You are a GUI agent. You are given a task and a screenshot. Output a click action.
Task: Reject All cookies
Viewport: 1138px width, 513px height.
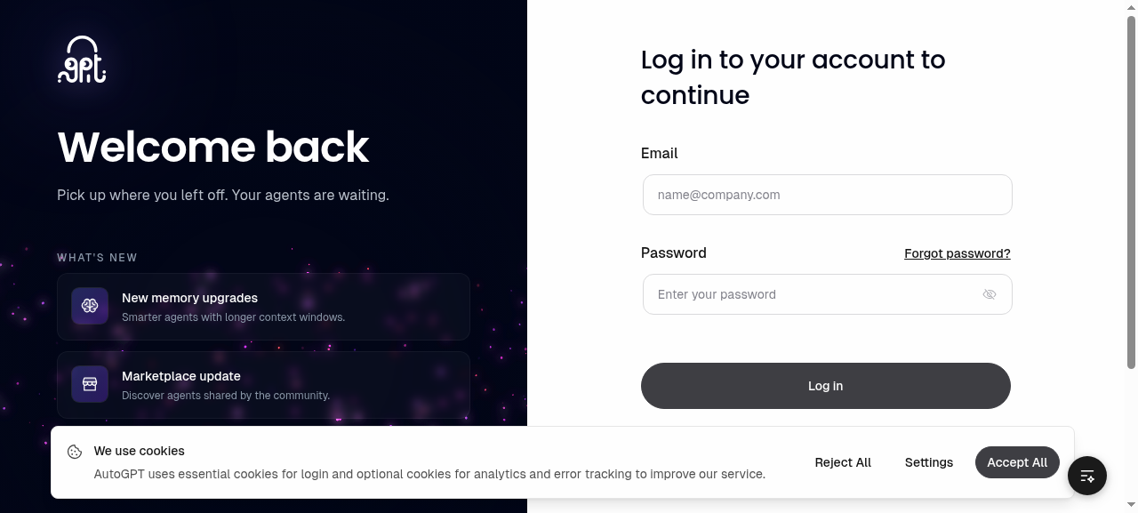843,462
